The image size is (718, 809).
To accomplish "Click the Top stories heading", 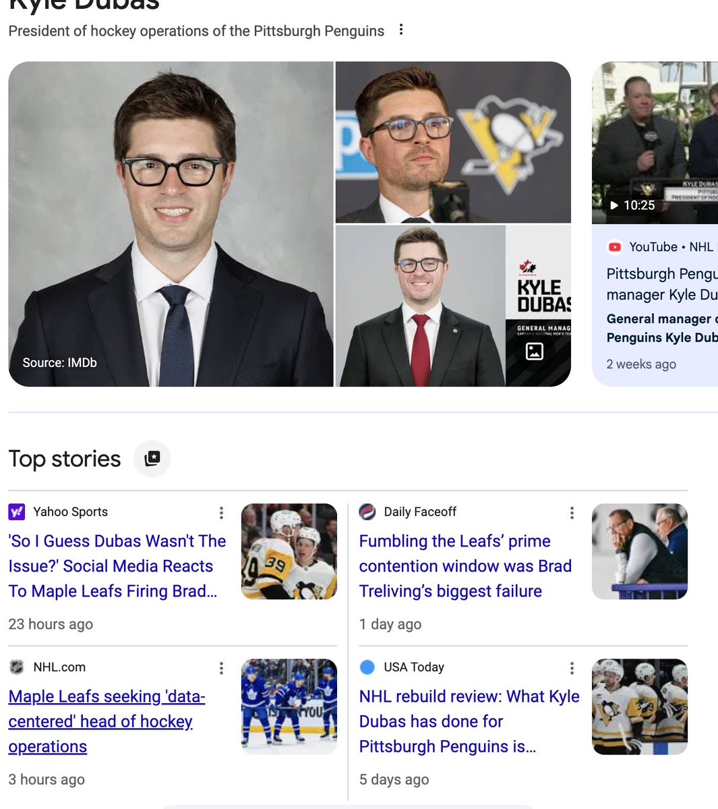I will pyautogui.click(x=65, y=459).
